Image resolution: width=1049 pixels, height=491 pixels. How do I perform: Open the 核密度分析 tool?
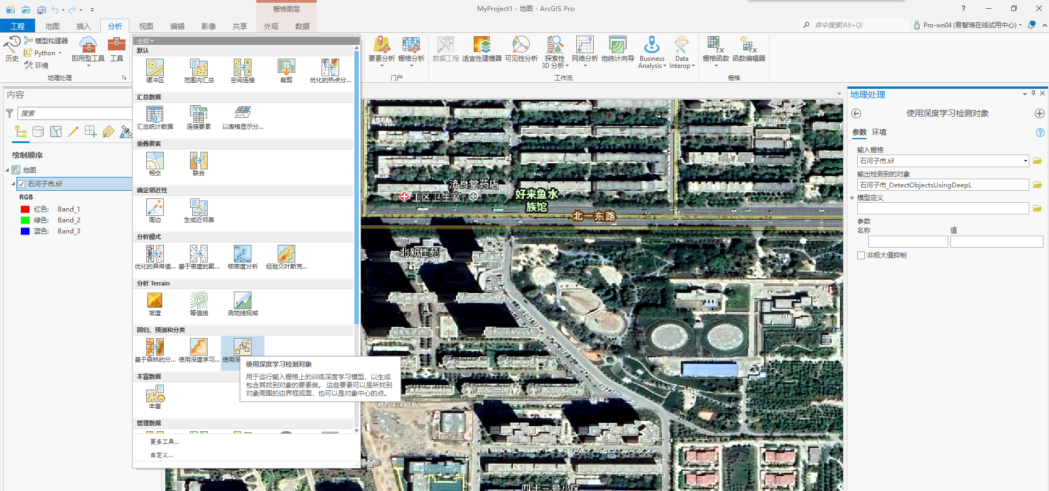243,254
